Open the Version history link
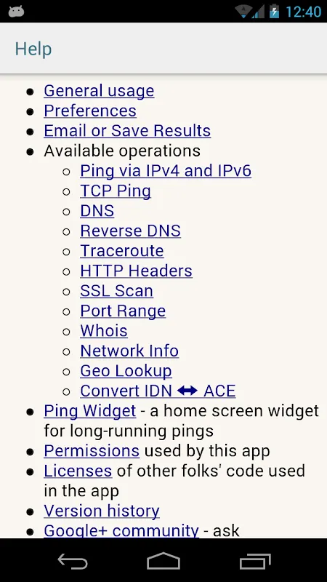Image resolution: width=327 pixels, height=582 pixels. coord(102,511)
